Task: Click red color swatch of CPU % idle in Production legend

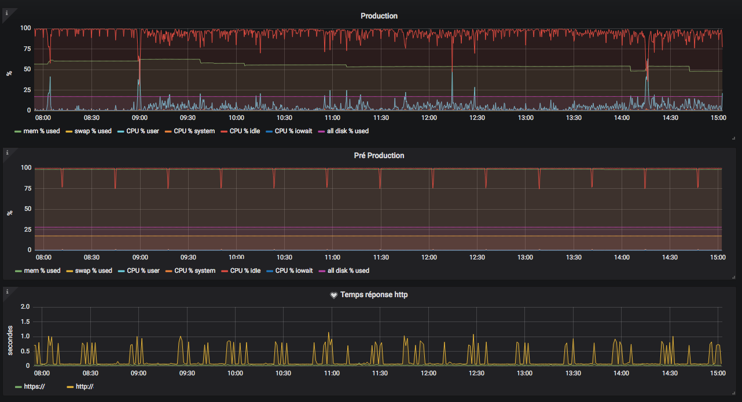Action: pyautogui.click(x=224, y=131)
